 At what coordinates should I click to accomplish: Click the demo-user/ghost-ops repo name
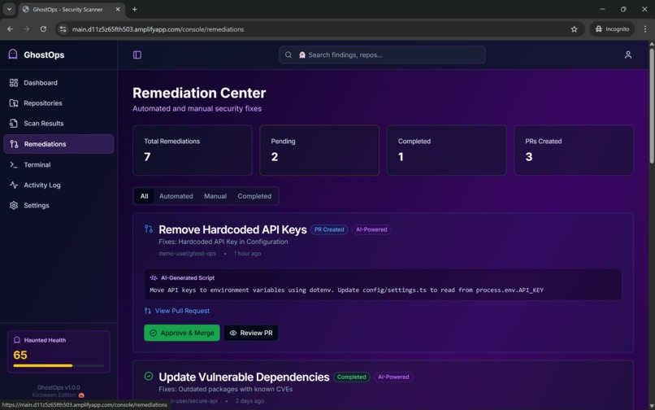(188, 254)
